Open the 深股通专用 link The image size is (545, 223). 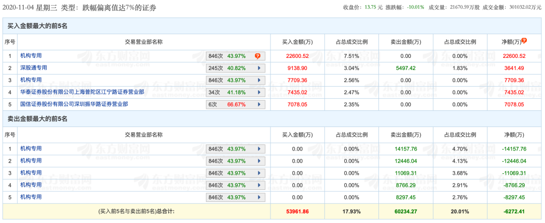[33, 67]
